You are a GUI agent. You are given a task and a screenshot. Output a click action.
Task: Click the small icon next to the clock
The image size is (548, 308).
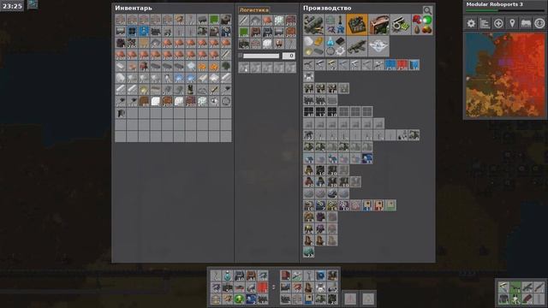(33, 4)
